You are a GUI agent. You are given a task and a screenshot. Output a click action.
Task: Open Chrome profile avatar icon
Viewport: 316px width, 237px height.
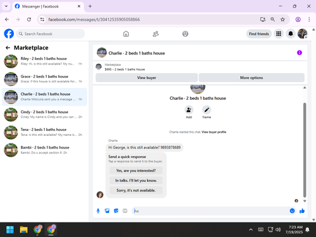298,20
